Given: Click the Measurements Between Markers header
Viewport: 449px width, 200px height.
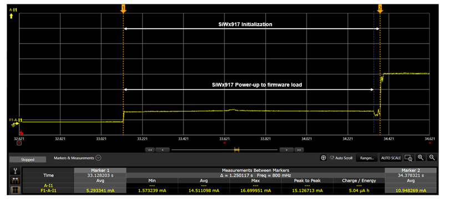Looking at the screenshot, I should (x=255, y=170).
